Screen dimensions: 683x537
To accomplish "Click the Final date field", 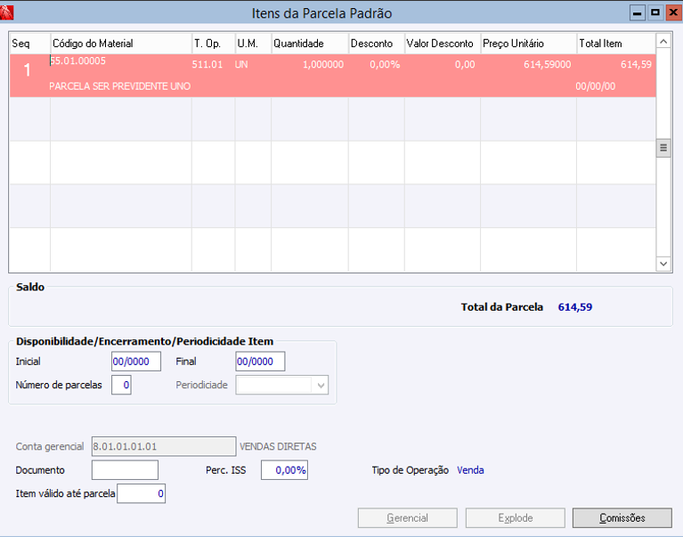I will coord(260,362).
